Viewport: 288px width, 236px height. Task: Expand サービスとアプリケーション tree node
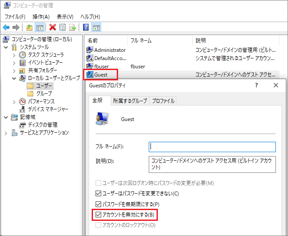tap(6, 133)
